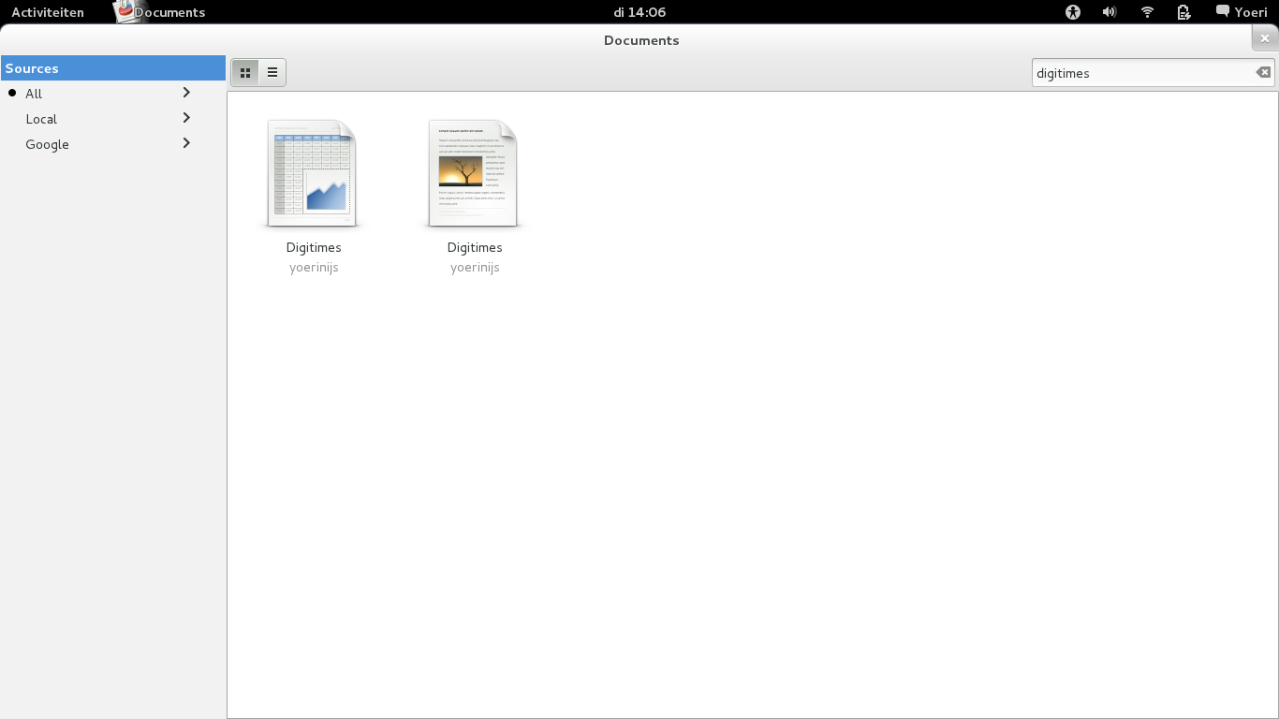The height and width of the screenshot is (719, 1279).
Task: Open the Yoeri user menu
Action: click(1242, 12)
